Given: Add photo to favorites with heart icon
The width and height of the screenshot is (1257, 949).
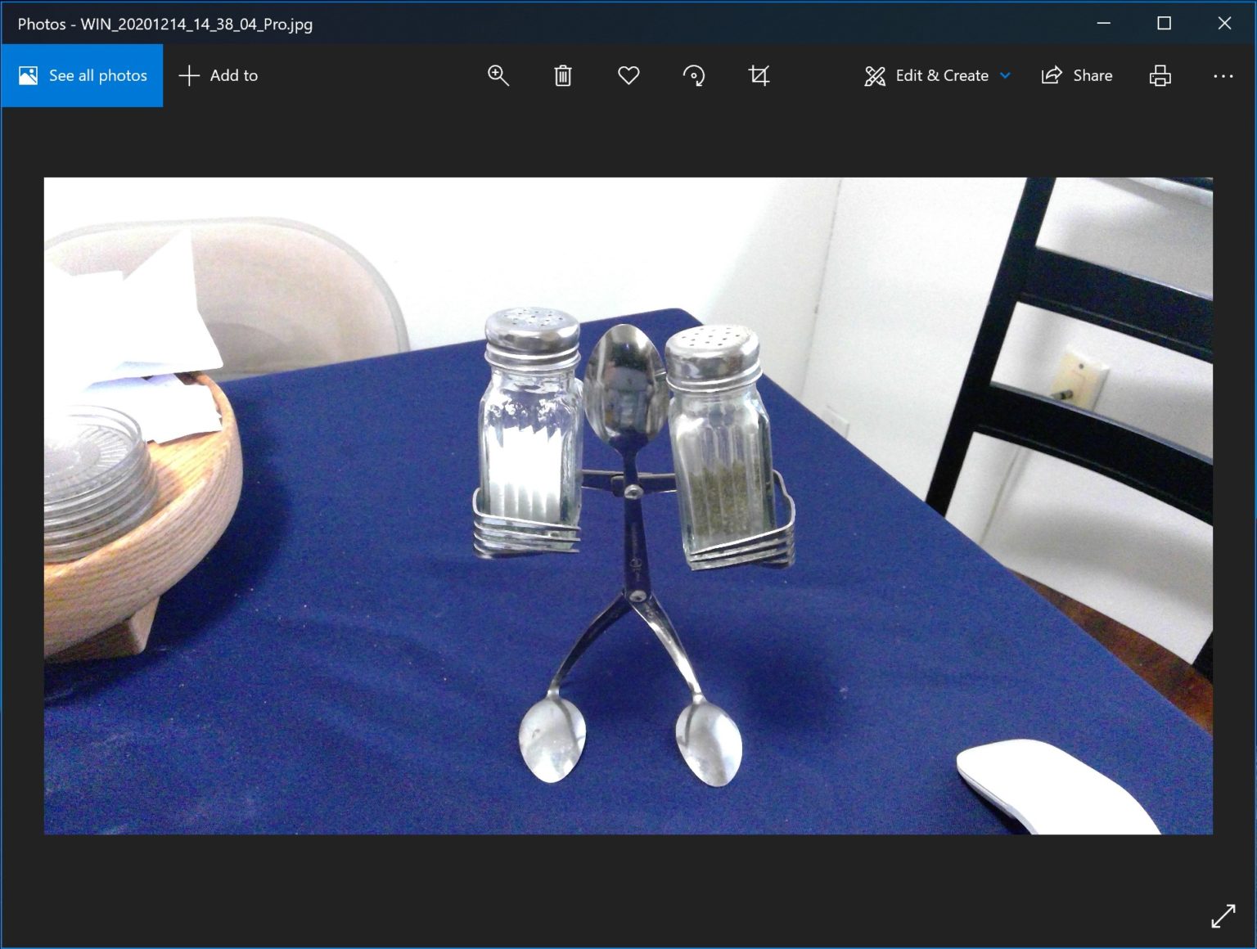Looking at the screenshot, I should [x=628, y=75].
